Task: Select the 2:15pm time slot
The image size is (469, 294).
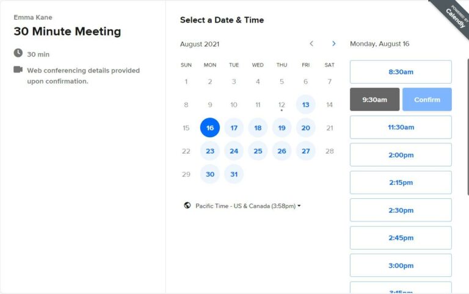Action: [401, 182]
